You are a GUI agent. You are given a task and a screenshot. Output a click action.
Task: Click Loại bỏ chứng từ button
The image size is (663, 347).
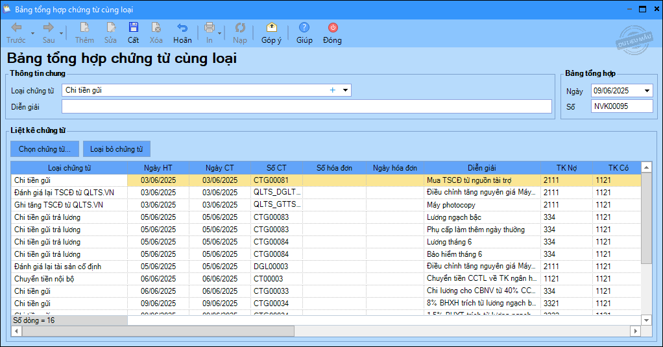point(116,149)
